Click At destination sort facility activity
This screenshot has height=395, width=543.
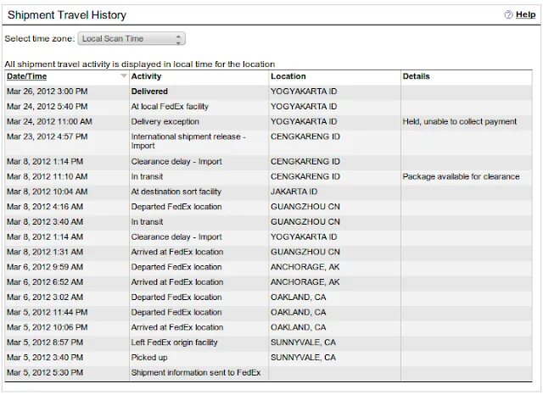pyautogui.click(x=176, y=192)
